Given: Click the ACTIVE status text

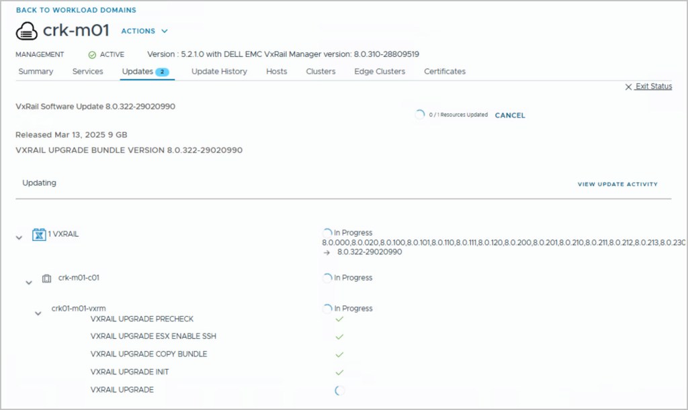Looking at the screenshot, I should (112, 54).
